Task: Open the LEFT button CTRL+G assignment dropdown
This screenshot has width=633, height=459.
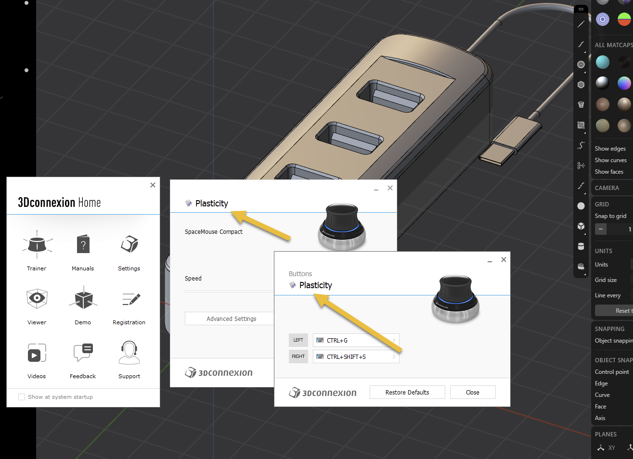Action: click(x=356, y=340)
